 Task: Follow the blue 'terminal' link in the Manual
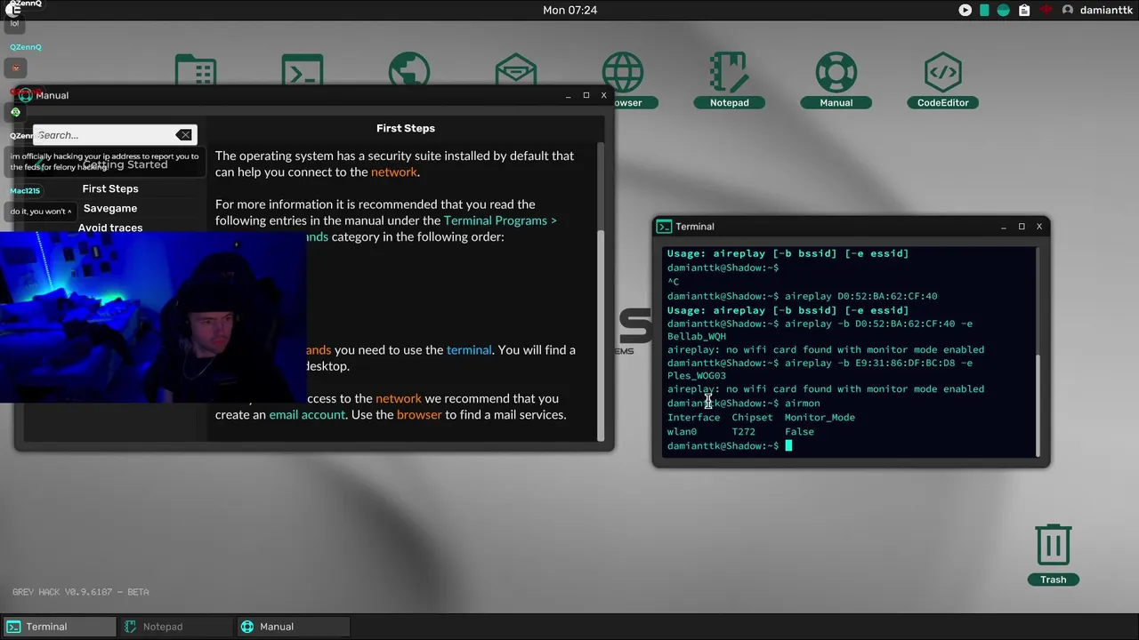coord(469,350)
